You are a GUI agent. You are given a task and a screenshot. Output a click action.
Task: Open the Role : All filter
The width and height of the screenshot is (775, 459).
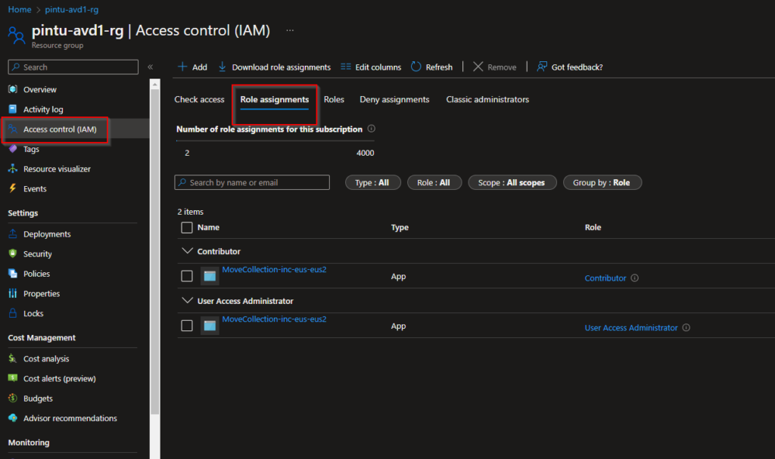click(434, 182)
